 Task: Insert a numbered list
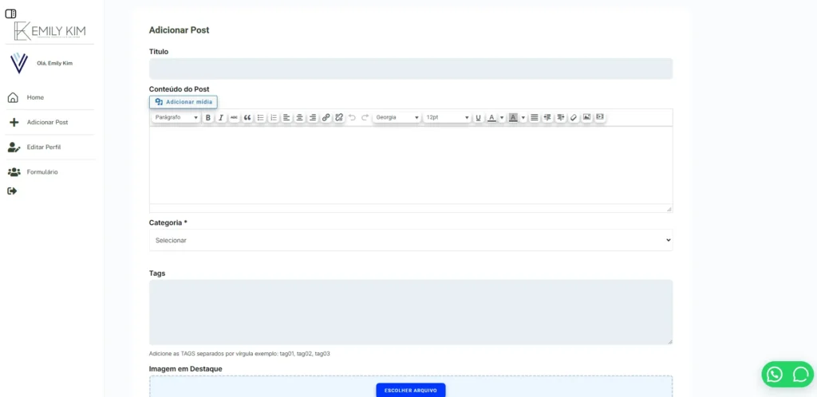pyautogui.click(x=274, y=118)
